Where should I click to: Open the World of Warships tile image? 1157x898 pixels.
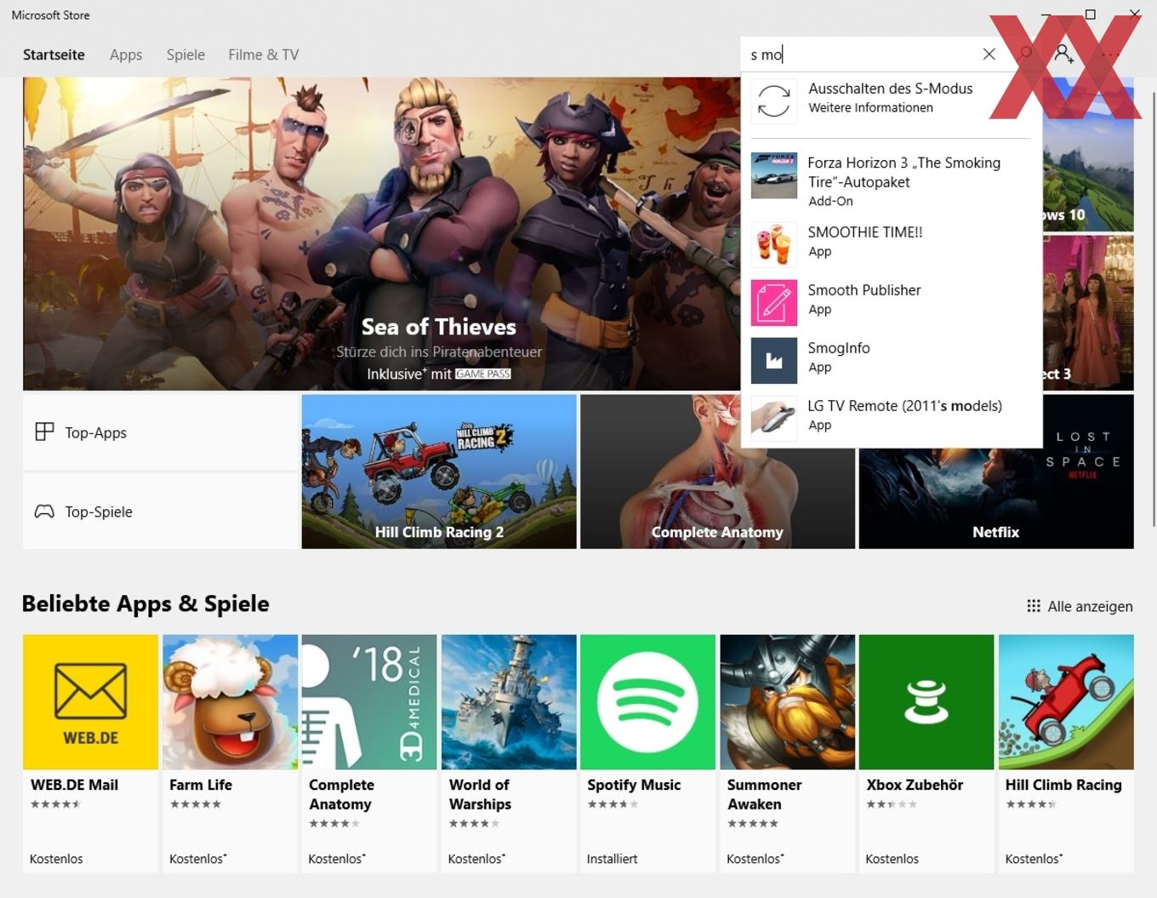509,702
